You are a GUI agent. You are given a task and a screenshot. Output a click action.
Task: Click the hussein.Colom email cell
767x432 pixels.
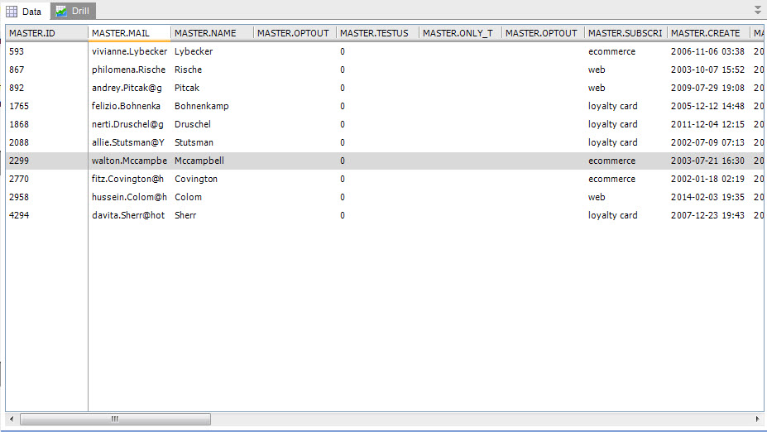129,197
